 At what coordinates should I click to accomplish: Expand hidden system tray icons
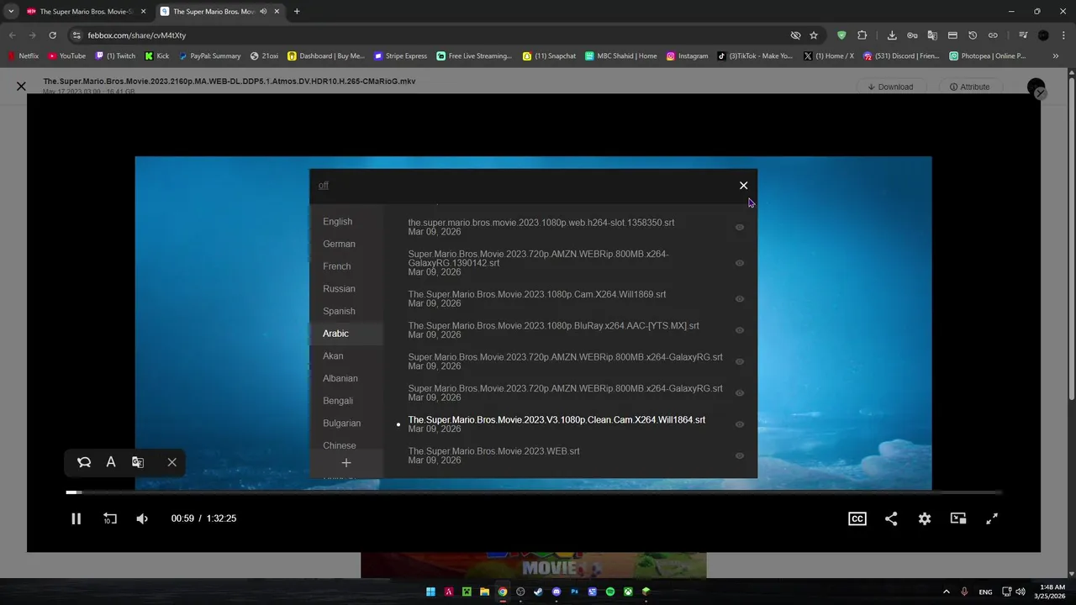pos(947,592)
